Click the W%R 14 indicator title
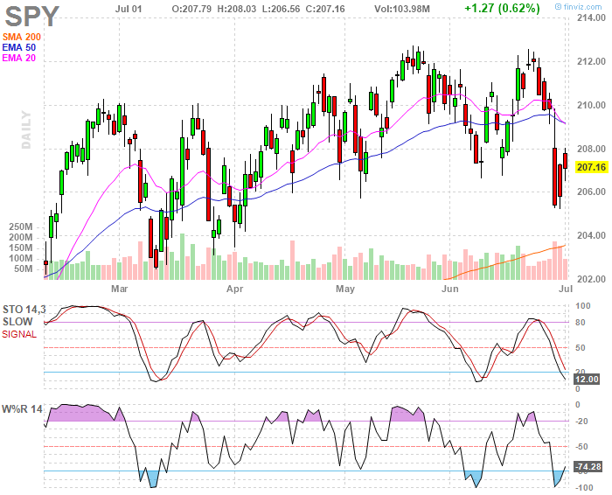Image resolution: width=612 pixels, height=495 pixels. click(x=22, y=409)
